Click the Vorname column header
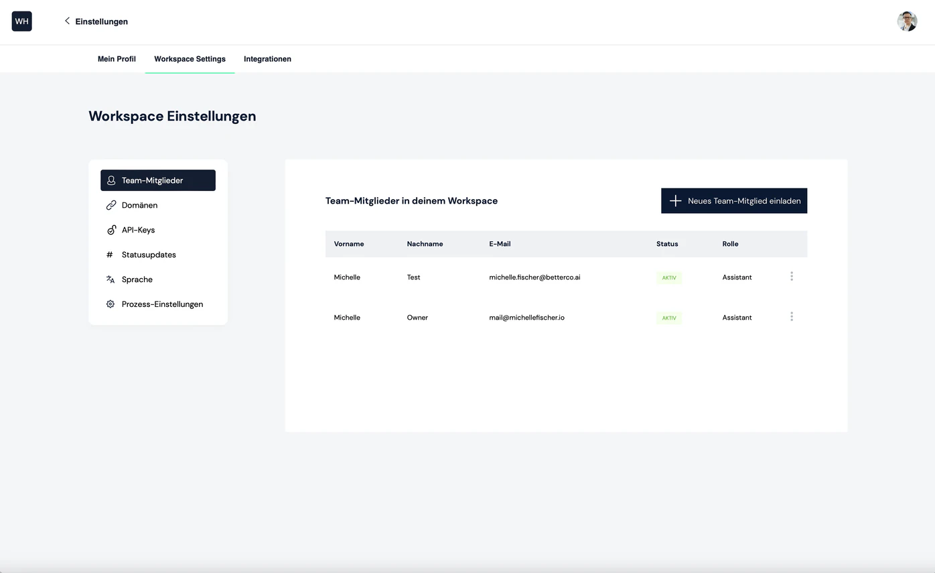 349,244
